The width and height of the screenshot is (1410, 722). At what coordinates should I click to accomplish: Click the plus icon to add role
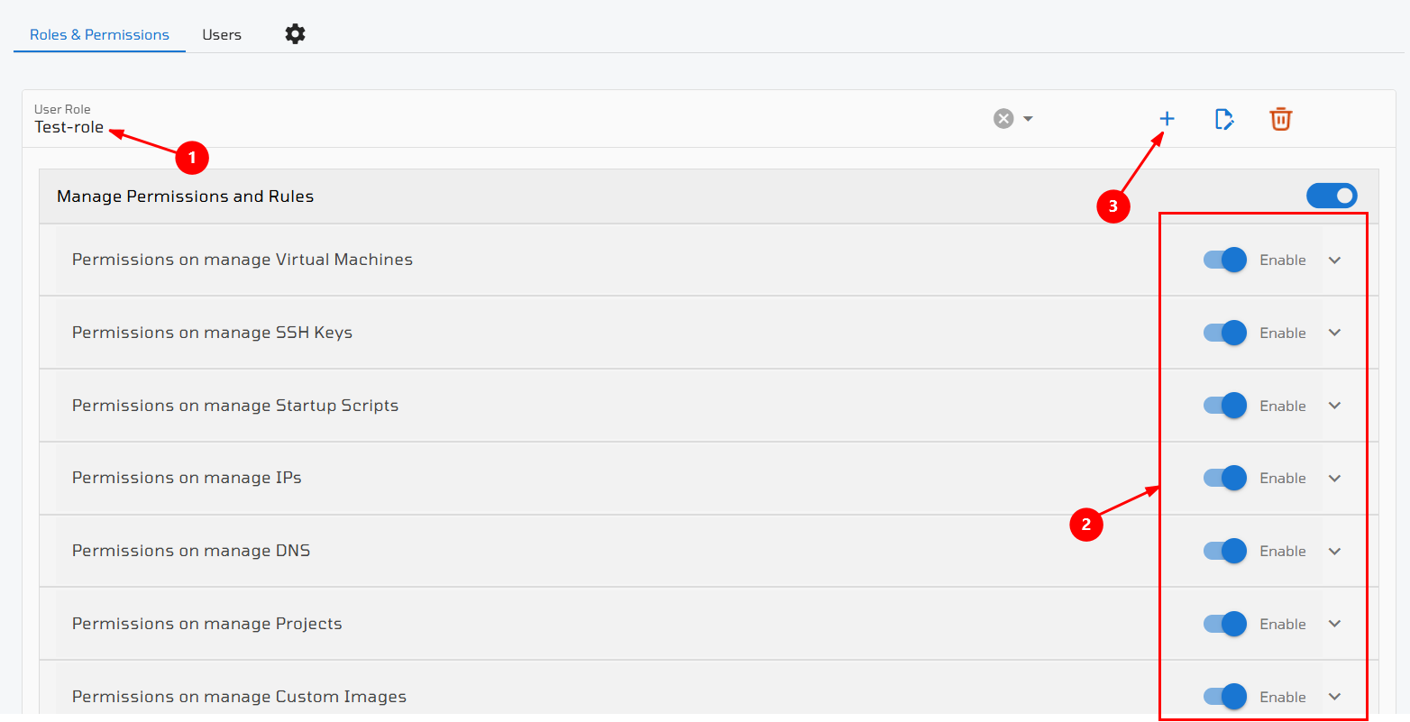tap(1167, 119)
